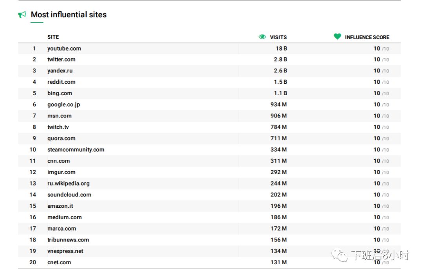Click the "202 M" visits value

coord(279,195)
